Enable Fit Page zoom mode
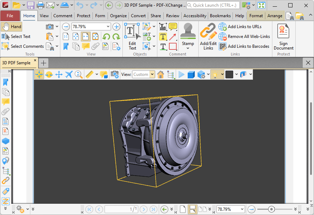Screen dimensions: 314x215 coord(76,37)
